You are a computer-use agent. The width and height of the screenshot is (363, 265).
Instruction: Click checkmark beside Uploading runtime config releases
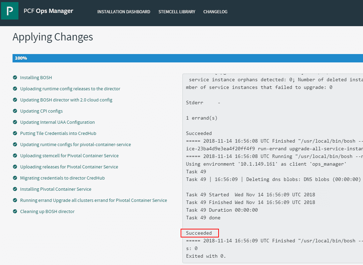pyautogui.click(x=15, y=89)
